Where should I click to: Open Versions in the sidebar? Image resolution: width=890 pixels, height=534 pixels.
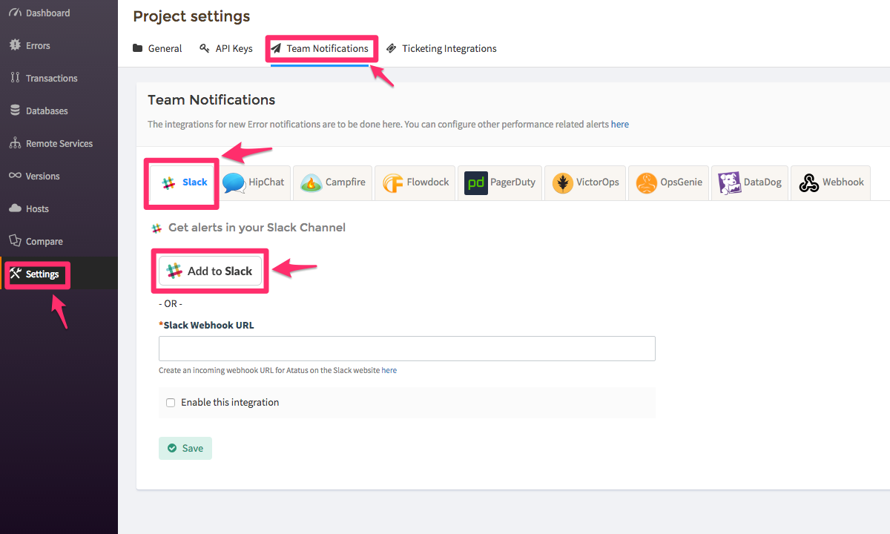tap(59, 176)
